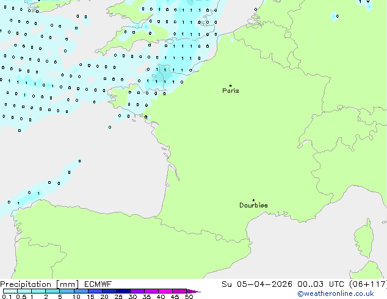Viewport: 387px width, 299px height.
Task: Click the legend value '25'
Action: [x=118, y=297]
